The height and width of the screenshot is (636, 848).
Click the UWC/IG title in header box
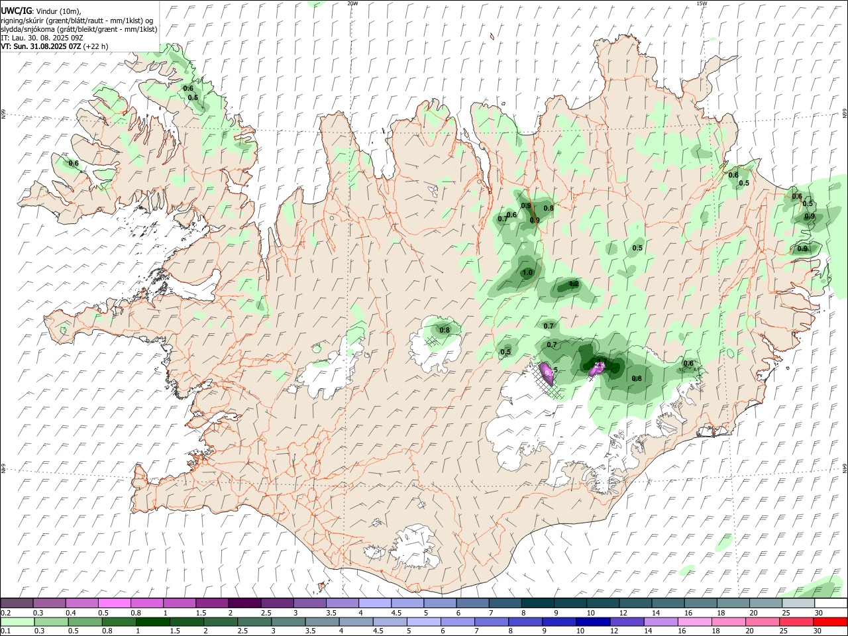pos(16,11)
